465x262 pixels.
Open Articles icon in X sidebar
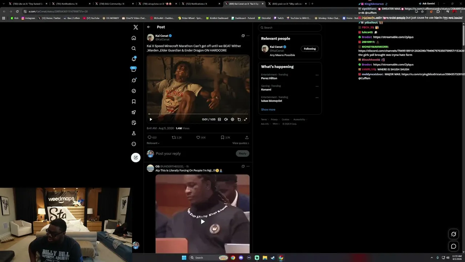[134, 123]
